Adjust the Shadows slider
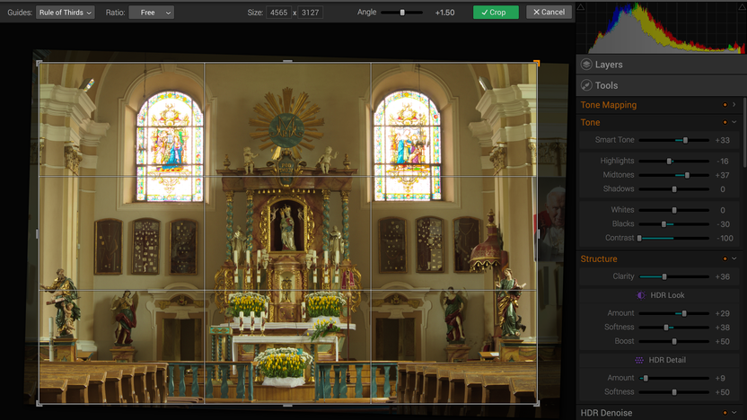747x420 pixels. [x=674, y=189]
